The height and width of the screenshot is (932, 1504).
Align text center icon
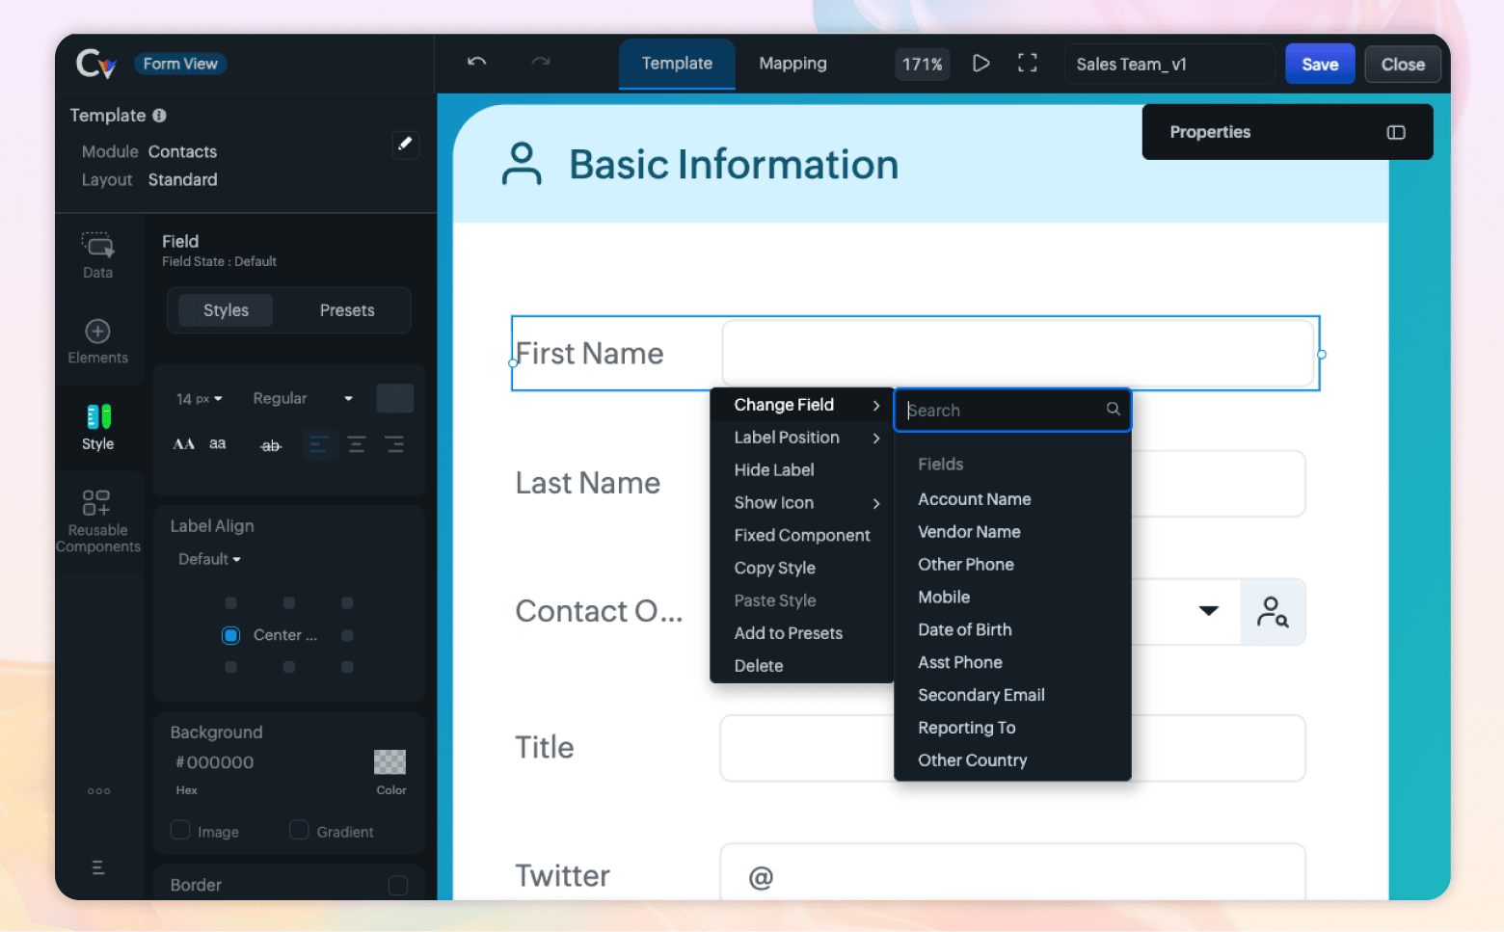tap(357, 444)
